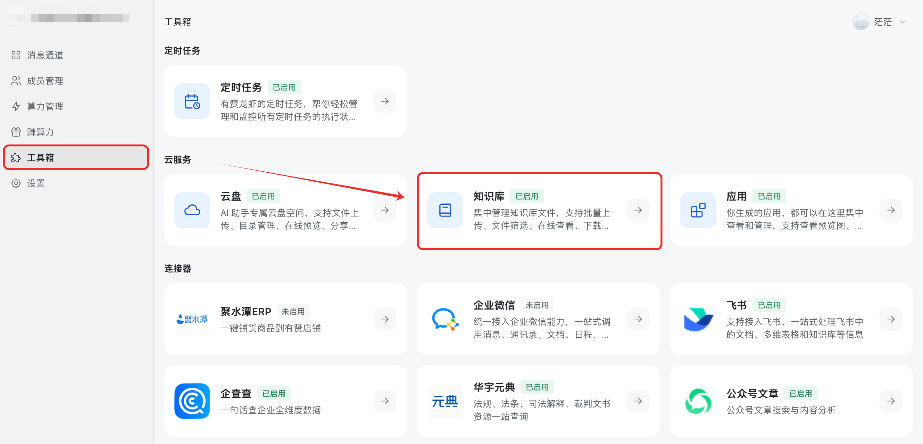This screenshot has height=444, width=923.
Task: Click the 华宇元典 元典 logo
Action: 445,401
